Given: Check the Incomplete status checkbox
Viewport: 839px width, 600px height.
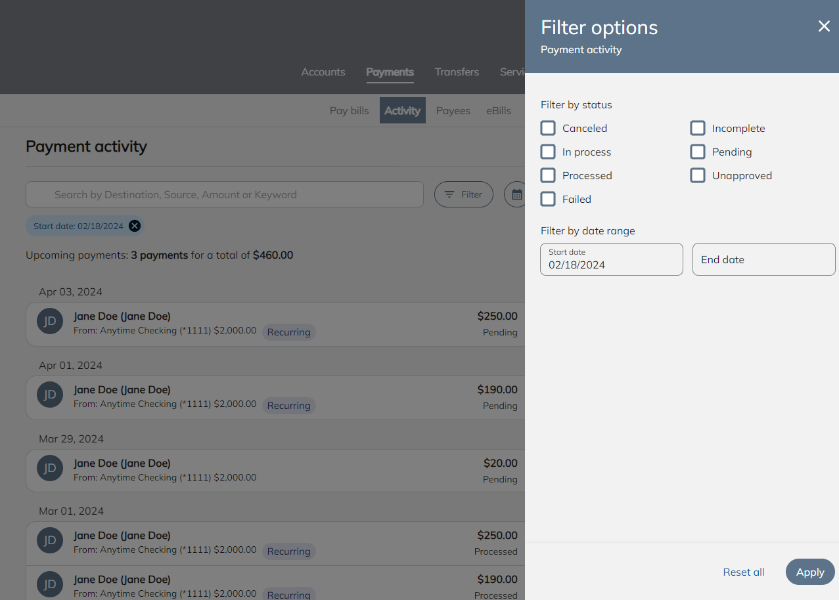Looking at the screenshot, I should click(698, 128).
